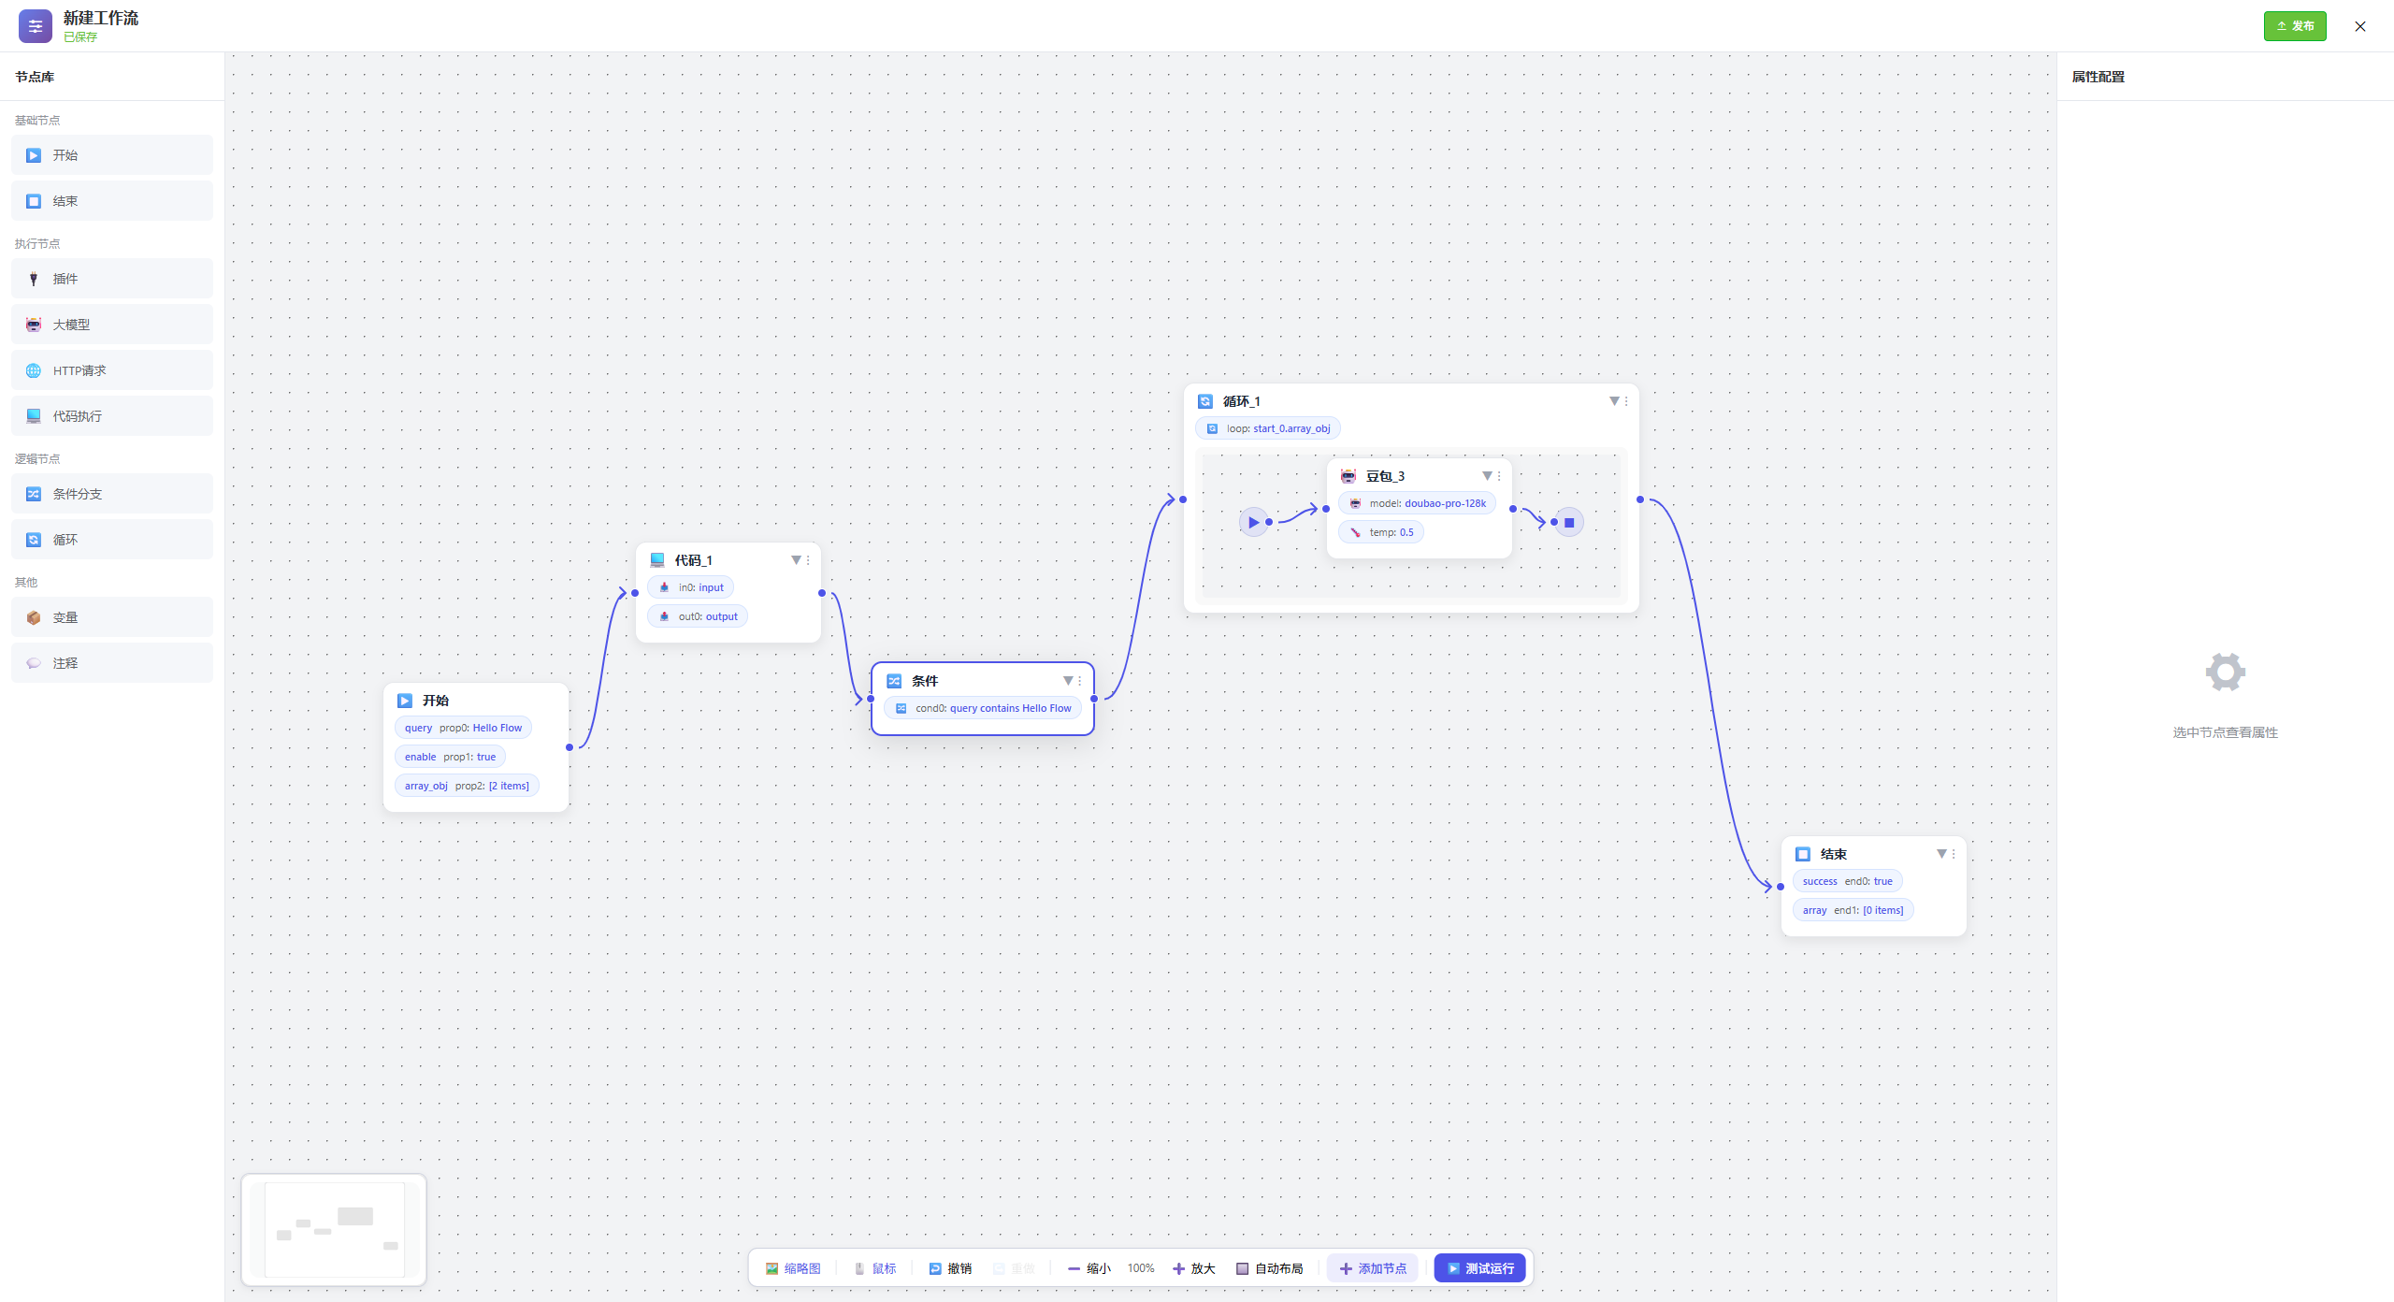Toggle 鼠标 interaction mode
Screen dimensions: 2394x1302
874,1268
